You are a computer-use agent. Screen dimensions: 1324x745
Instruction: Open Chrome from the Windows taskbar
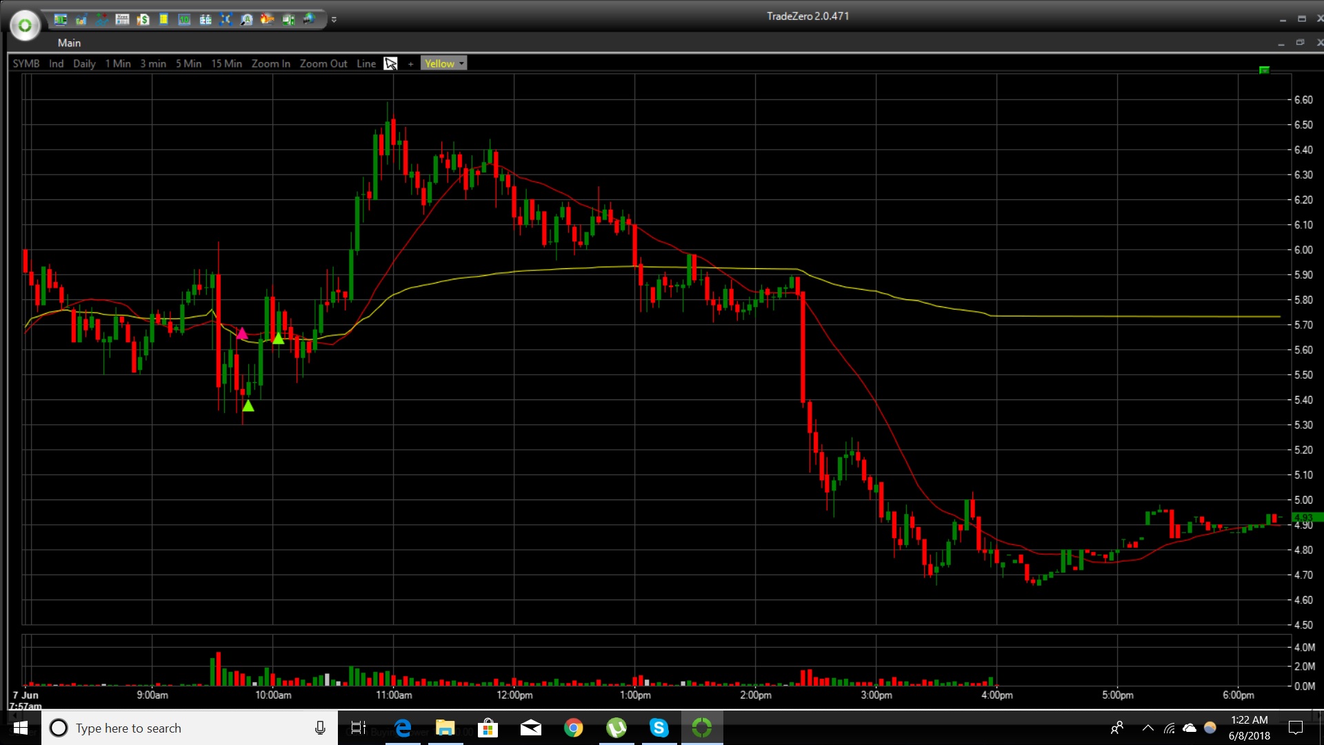click(573, 728)
